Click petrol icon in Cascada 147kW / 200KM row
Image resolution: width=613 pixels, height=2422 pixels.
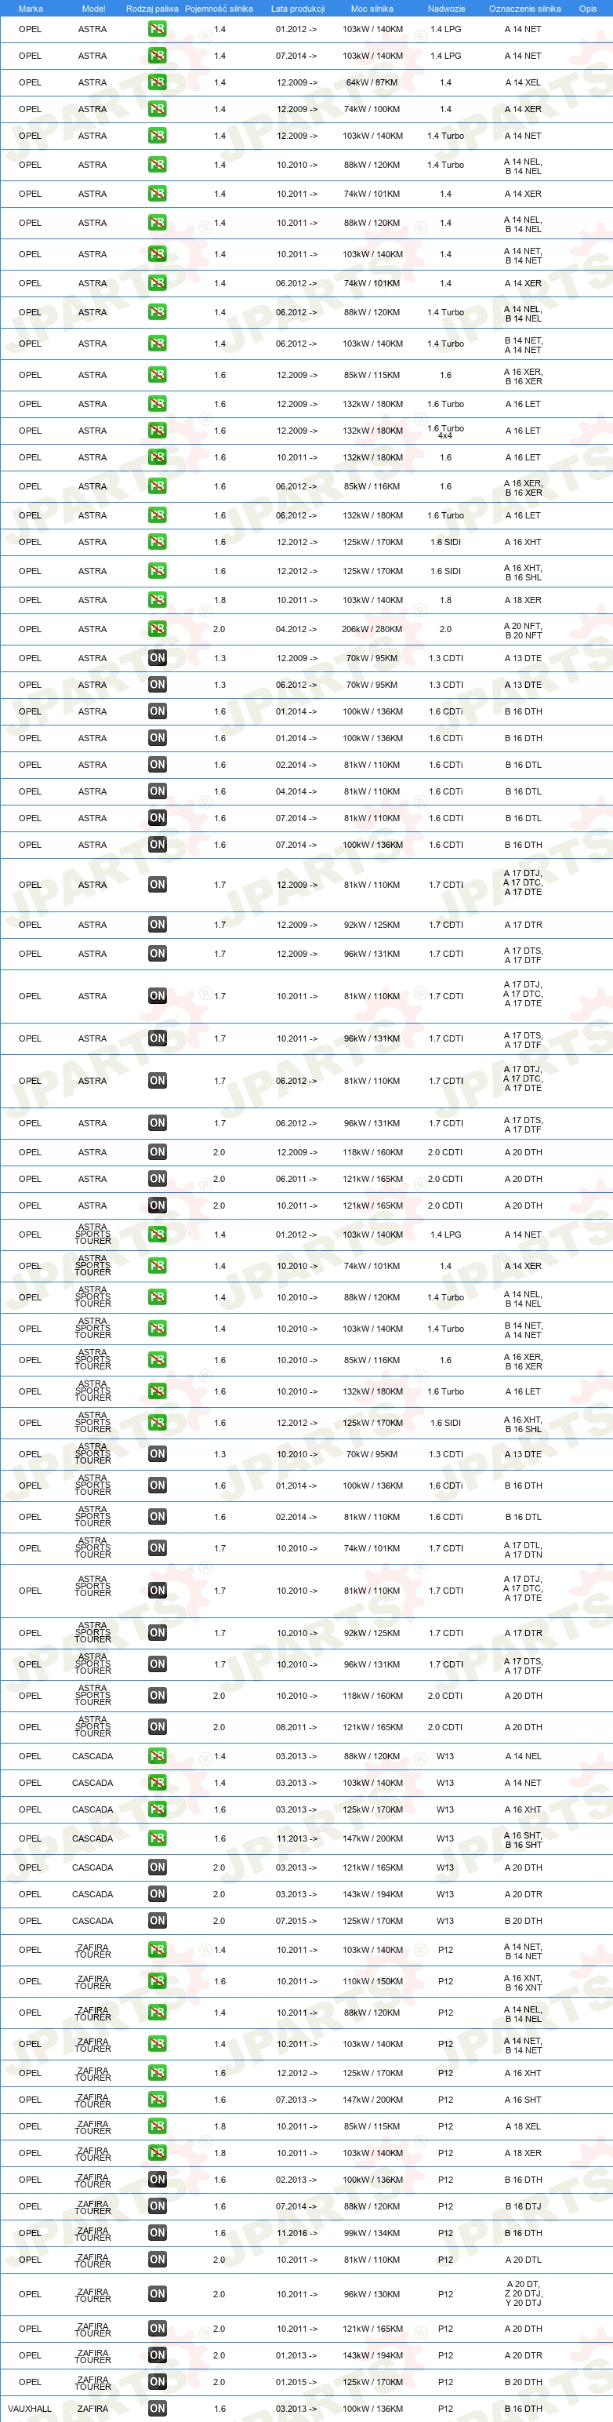(x=157, y=1838)
